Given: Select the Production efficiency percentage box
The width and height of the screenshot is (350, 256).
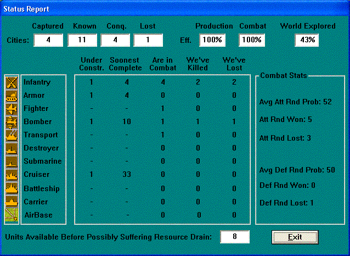Looking at the screenshot, I should [212, 40].
